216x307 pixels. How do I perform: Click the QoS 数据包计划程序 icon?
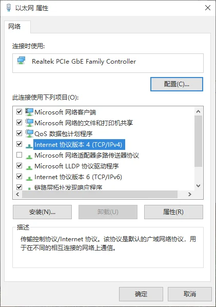[29, 133]
